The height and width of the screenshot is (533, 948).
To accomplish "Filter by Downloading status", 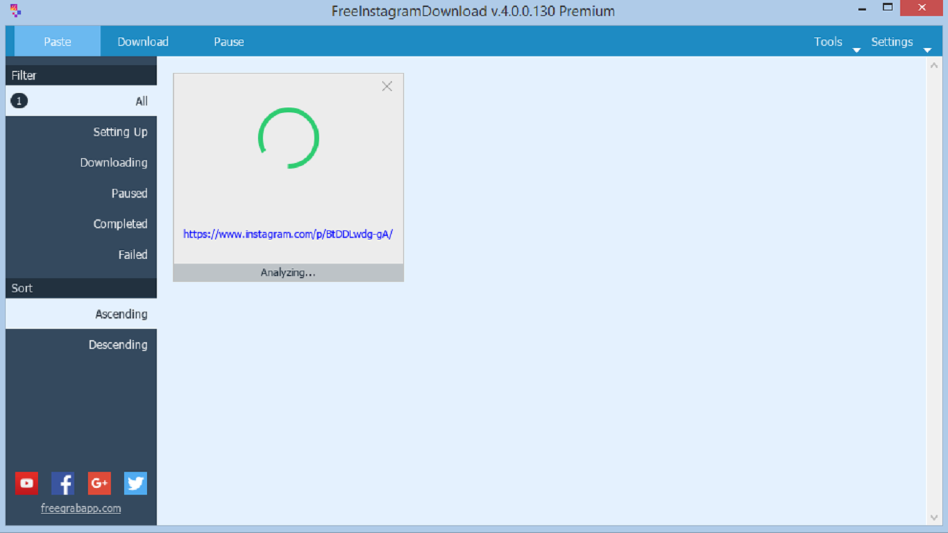I will 81,162.
